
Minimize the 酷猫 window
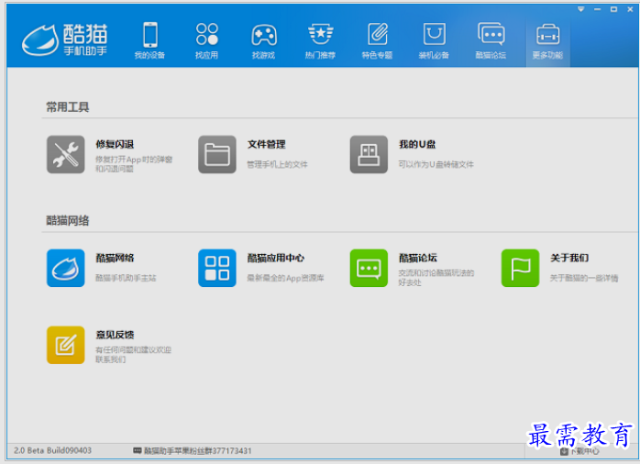point(598,9)
